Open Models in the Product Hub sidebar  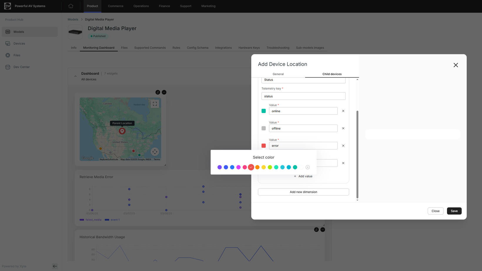point(30,32)
